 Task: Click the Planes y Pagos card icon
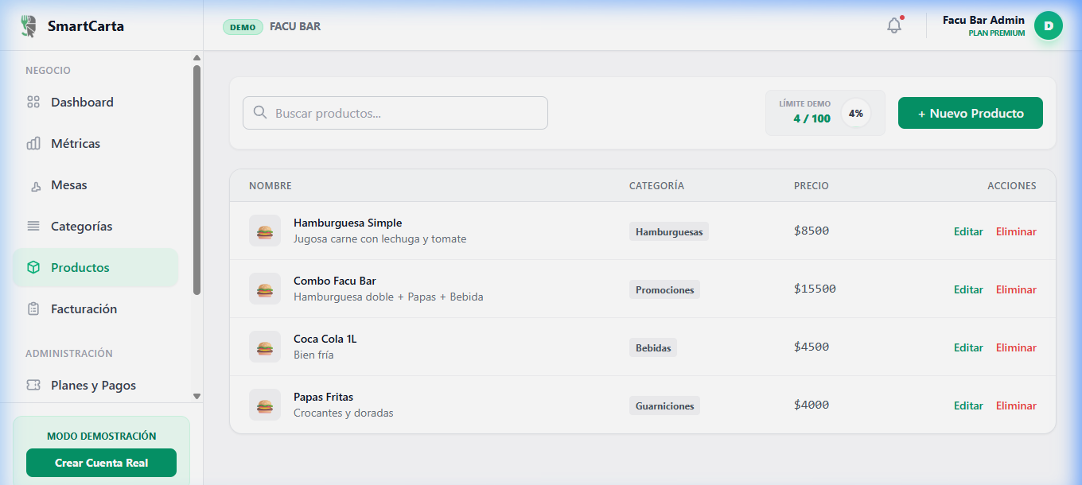pyautogui.click(x=32, y=385)
